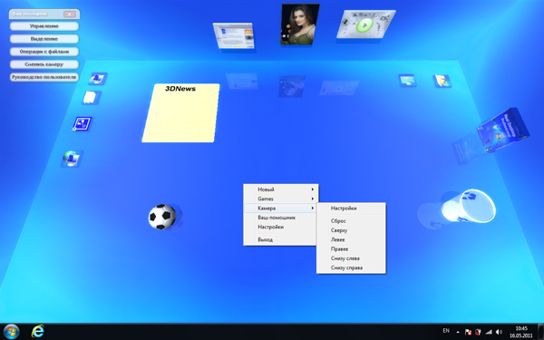
Task: Click the volume speaker tray icon
Action: coord(499,332)
